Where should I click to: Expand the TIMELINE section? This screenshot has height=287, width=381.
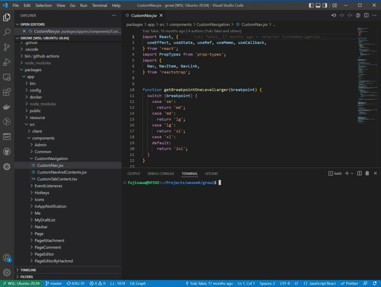pyautogui.click(x=28, y=270)
